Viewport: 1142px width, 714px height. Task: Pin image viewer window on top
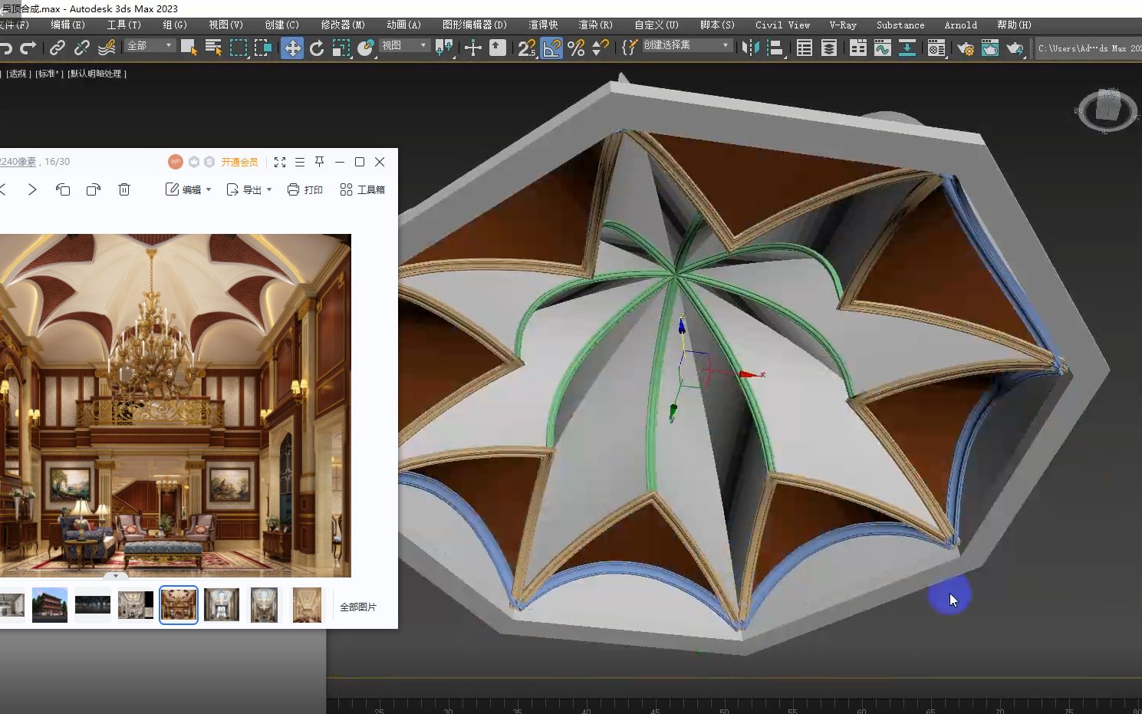tap(320, 162)
